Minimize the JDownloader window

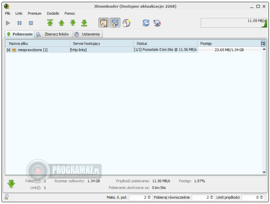point(252,7)
